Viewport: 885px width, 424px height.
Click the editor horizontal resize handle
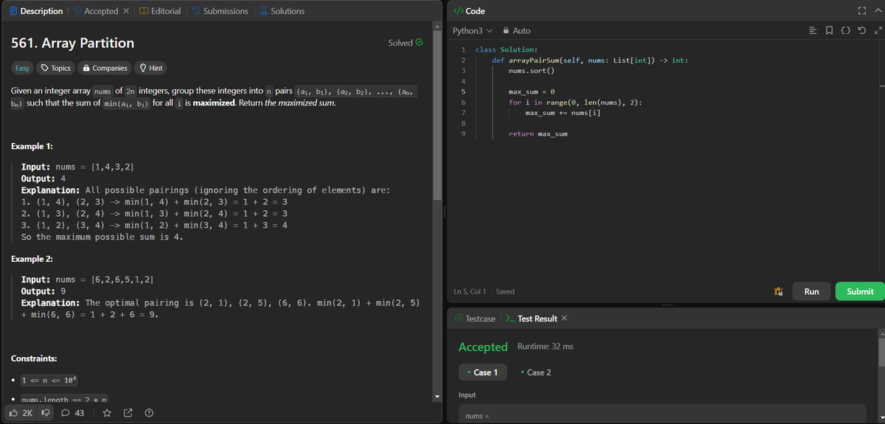point(666,305)
